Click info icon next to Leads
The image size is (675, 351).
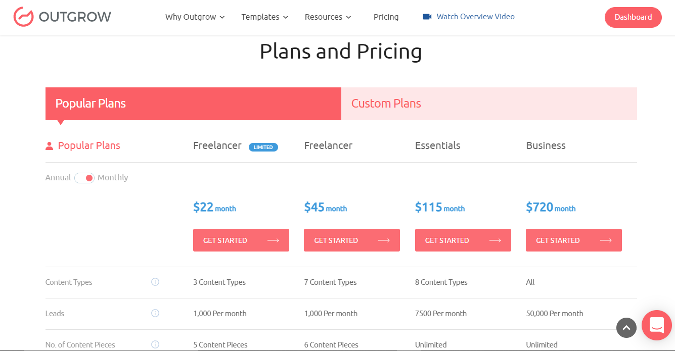point(155,313)
